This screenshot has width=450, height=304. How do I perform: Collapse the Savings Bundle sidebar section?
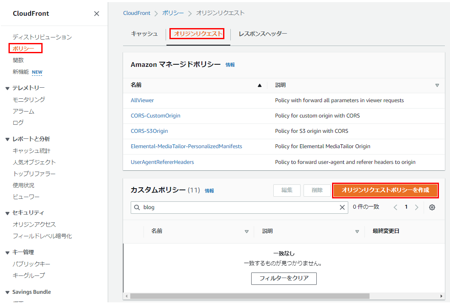8,293
